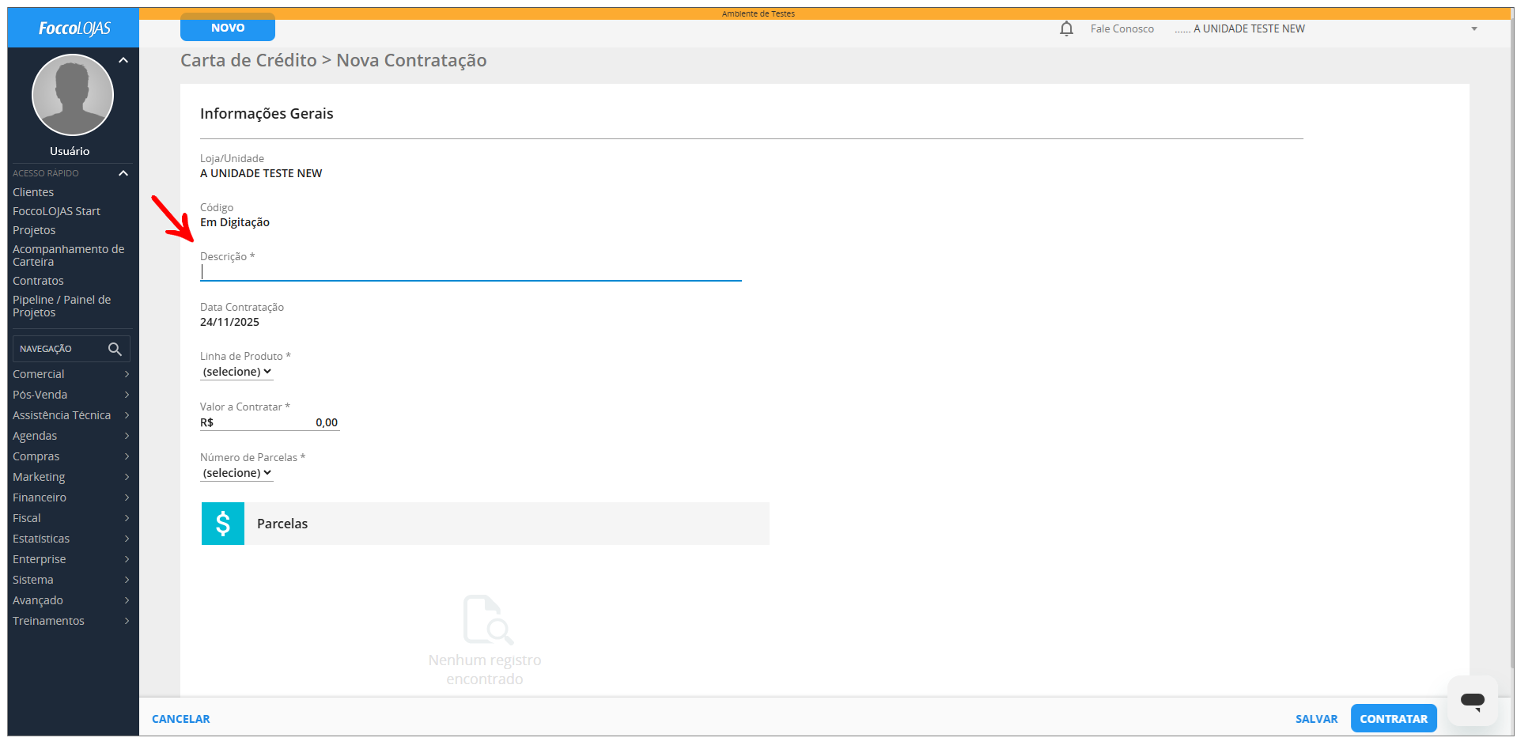This screenshot has width=1532, height=749.
Task: Open the Linha de Produto dropdown
Action: pyautogui.click(x=236, y=372)
